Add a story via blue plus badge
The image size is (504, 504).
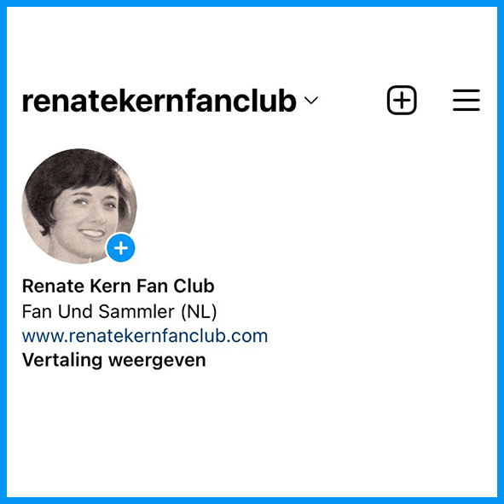point(121,248)
